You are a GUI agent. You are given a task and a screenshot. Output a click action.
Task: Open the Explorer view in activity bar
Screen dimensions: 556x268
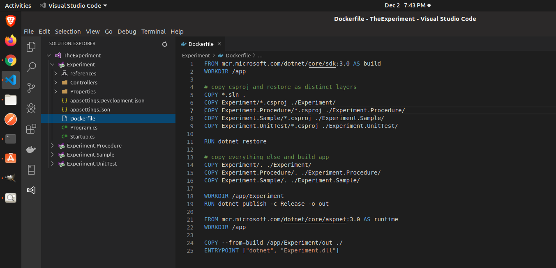tap(31, 47)
